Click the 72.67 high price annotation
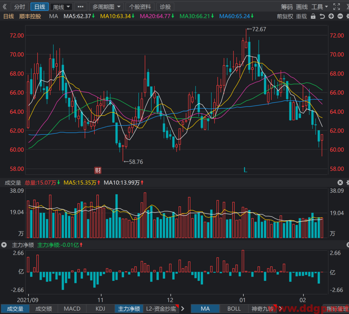Image resolution: width=349 pixels, height=314 pixels. pyautogui.click(x=257, y=29)
